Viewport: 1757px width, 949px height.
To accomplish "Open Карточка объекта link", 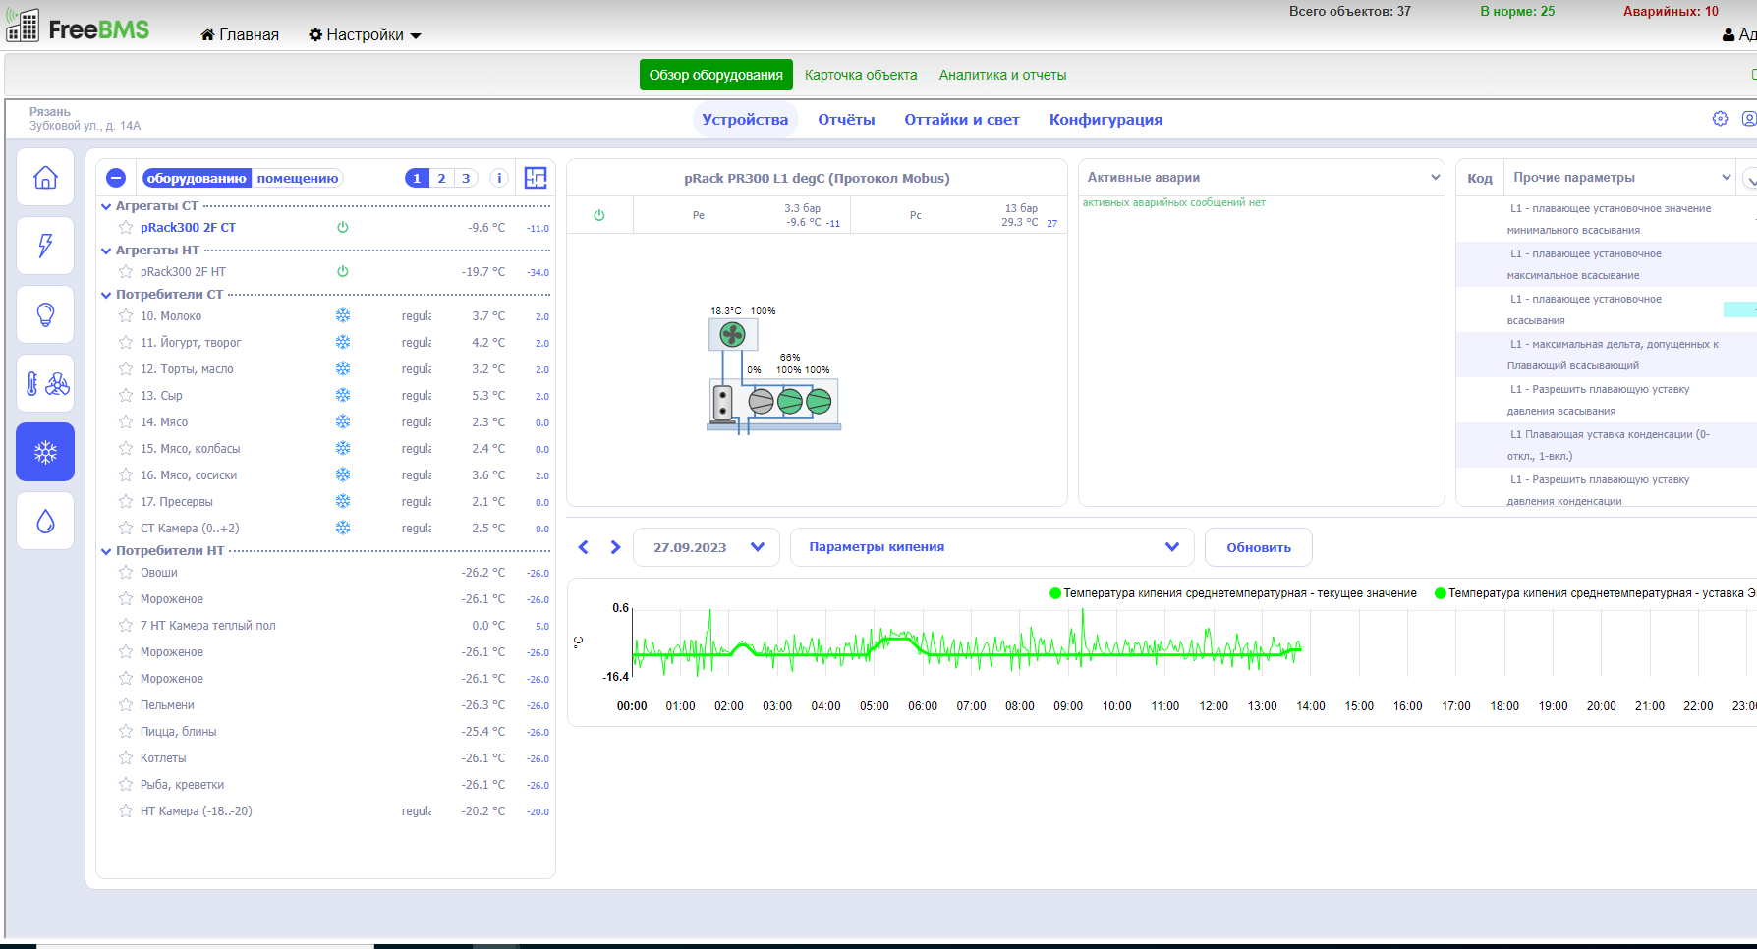I will click(x=861, y=75).
